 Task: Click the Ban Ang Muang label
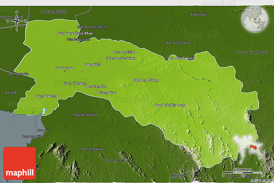(x=146, y=80)
